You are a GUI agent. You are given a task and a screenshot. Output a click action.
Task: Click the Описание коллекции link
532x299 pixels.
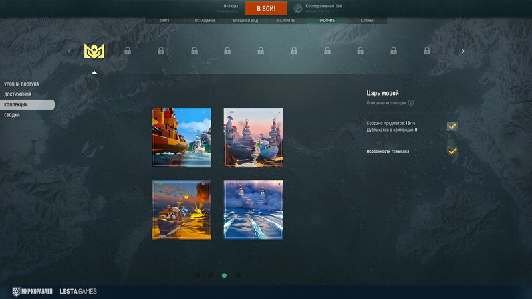click(386, 103)
